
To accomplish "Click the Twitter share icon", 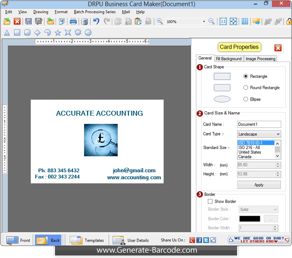I will tap(206, 240).
